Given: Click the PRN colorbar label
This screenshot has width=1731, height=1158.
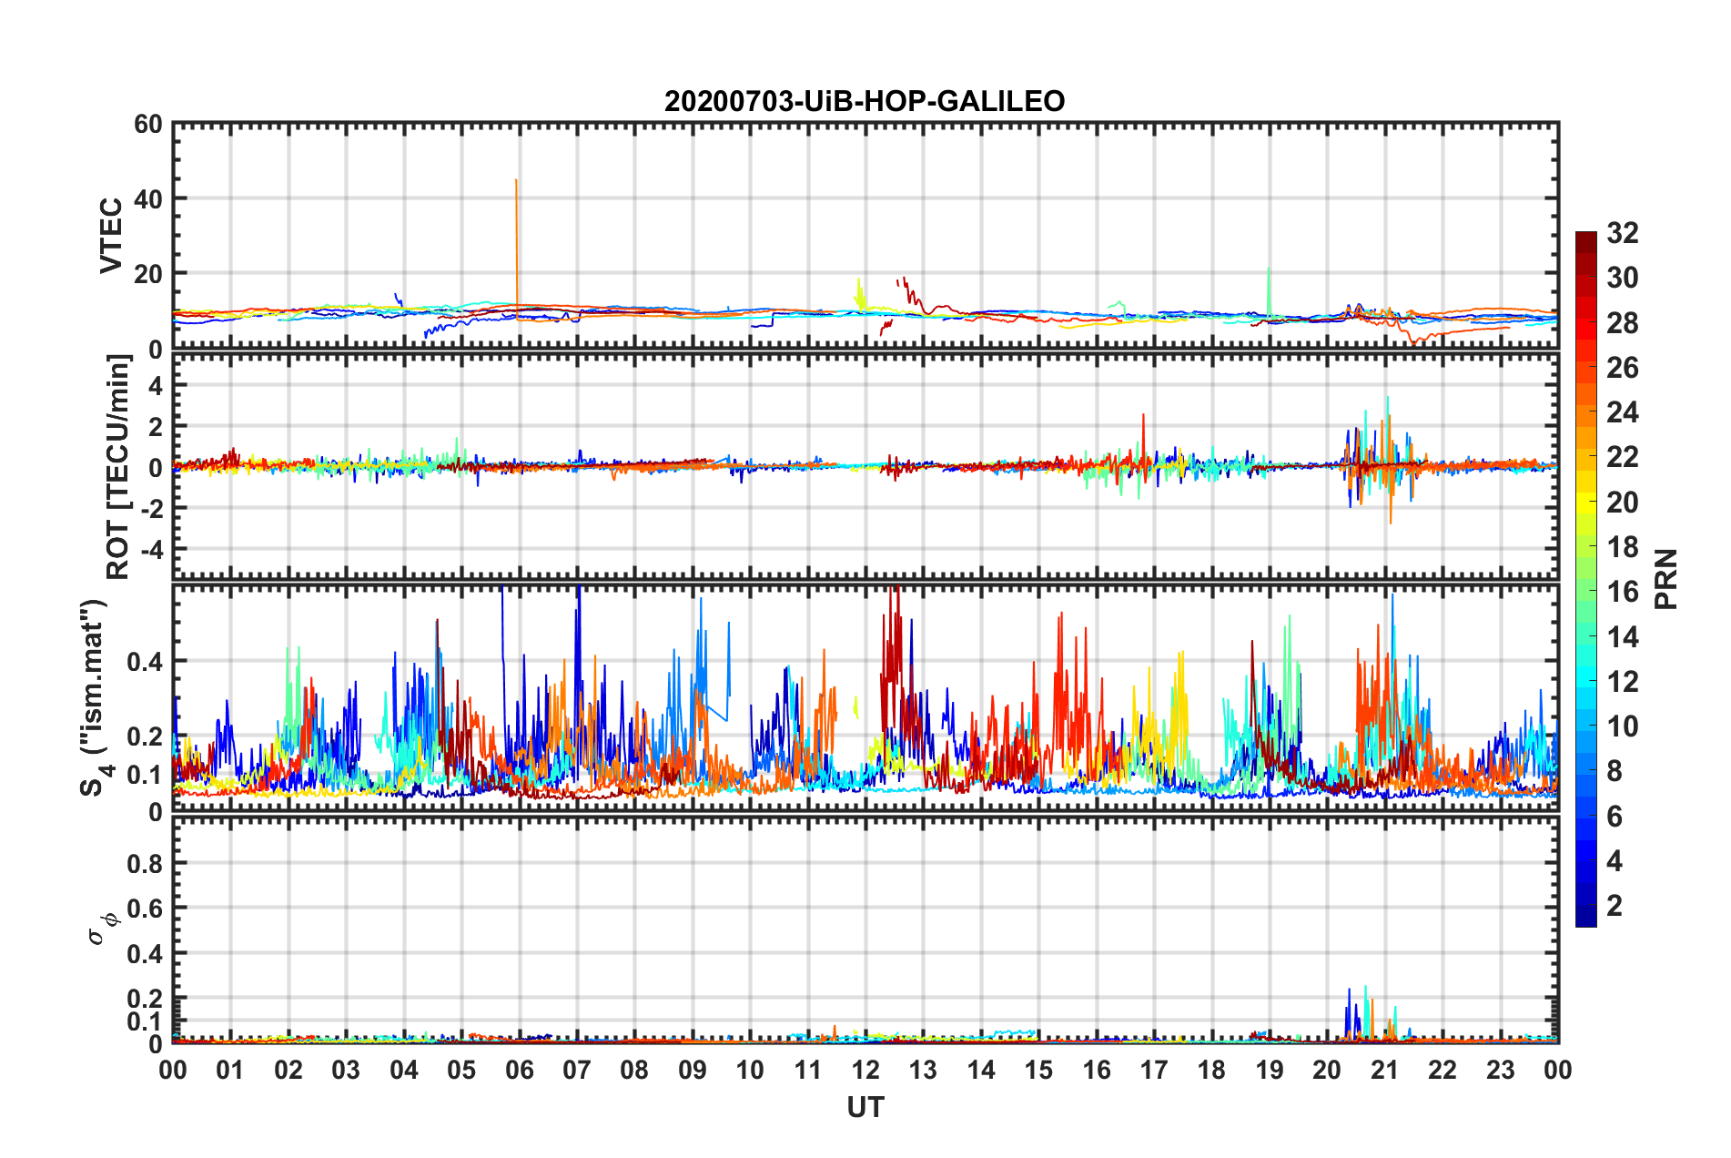Looking at the screenshot, I should (x=1666, y=579).
